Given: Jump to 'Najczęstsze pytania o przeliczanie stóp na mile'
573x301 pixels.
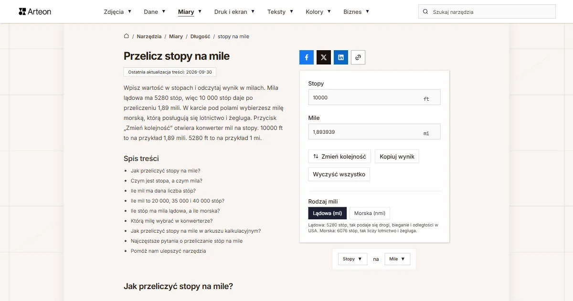Looking at the screenshot, I should [187, 241].
